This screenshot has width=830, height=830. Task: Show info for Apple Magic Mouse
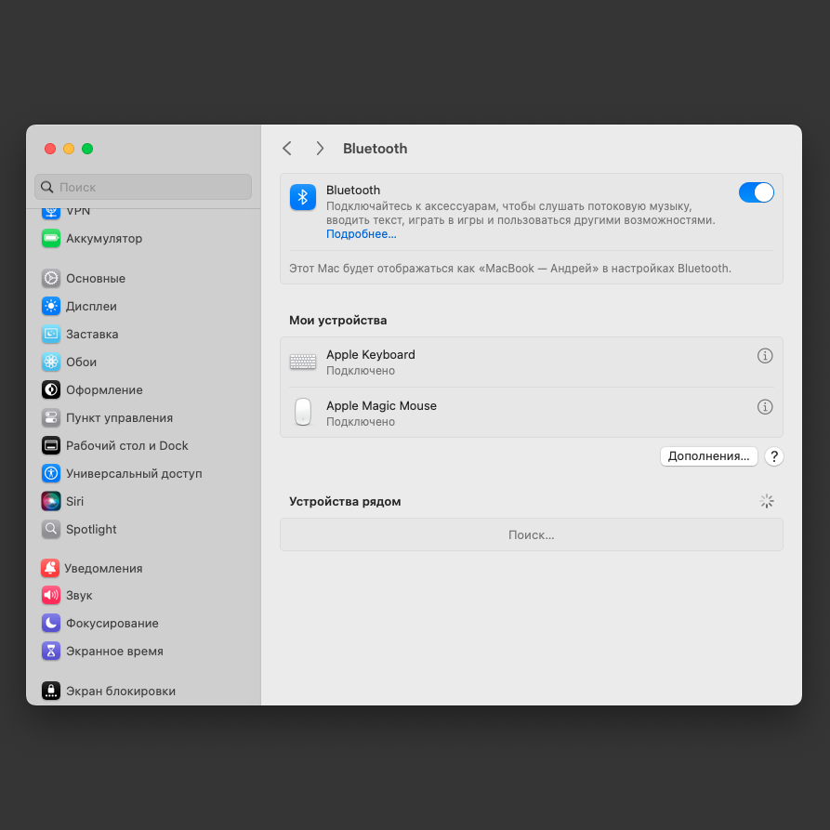(765, 407)
